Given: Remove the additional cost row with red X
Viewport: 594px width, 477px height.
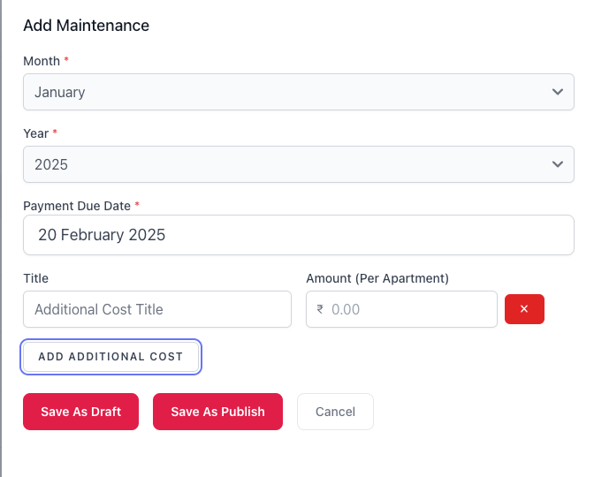Looking at the screenshot, I should pos(524,309).
